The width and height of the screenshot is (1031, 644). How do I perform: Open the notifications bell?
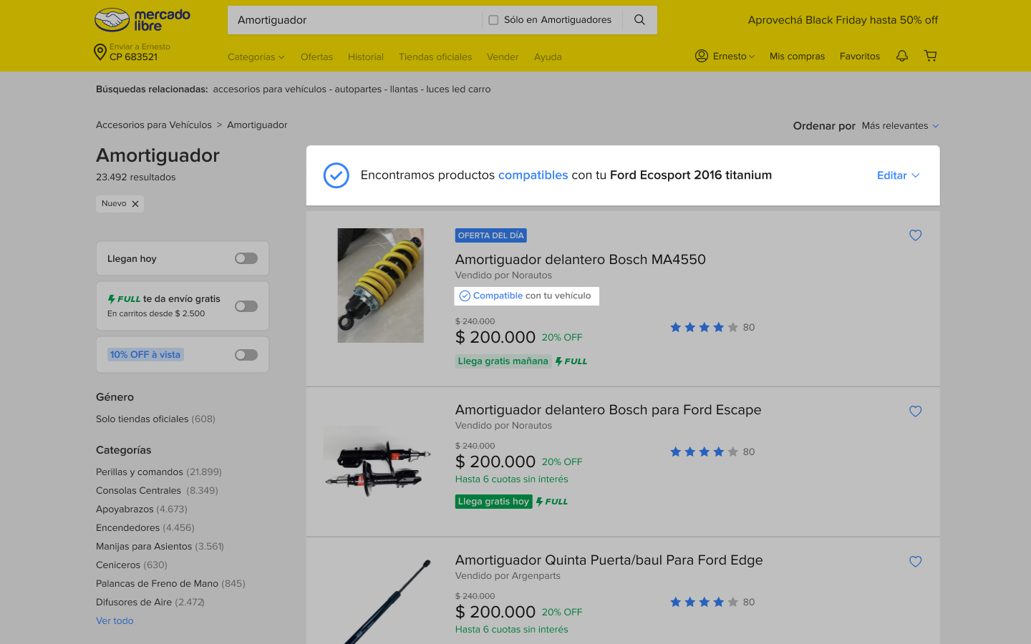coord(902,56)
